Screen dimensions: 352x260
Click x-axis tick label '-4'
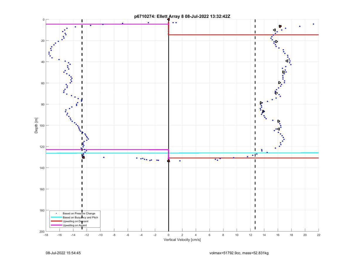pos(141,235)
